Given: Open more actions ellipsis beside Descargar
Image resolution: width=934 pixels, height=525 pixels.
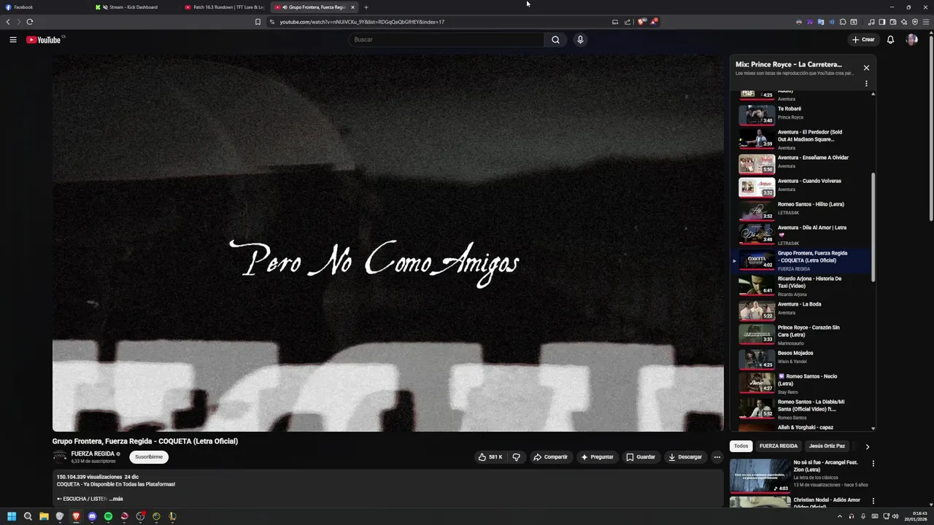Looking at the screenshot, I should click(717, 457).
